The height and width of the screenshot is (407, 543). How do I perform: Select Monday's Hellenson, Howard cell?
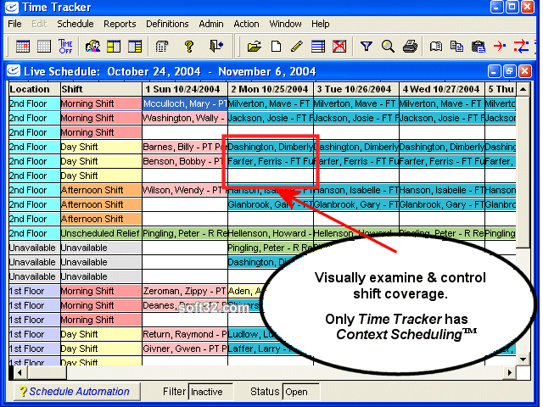pyautogui.click(x=271, y=234)
